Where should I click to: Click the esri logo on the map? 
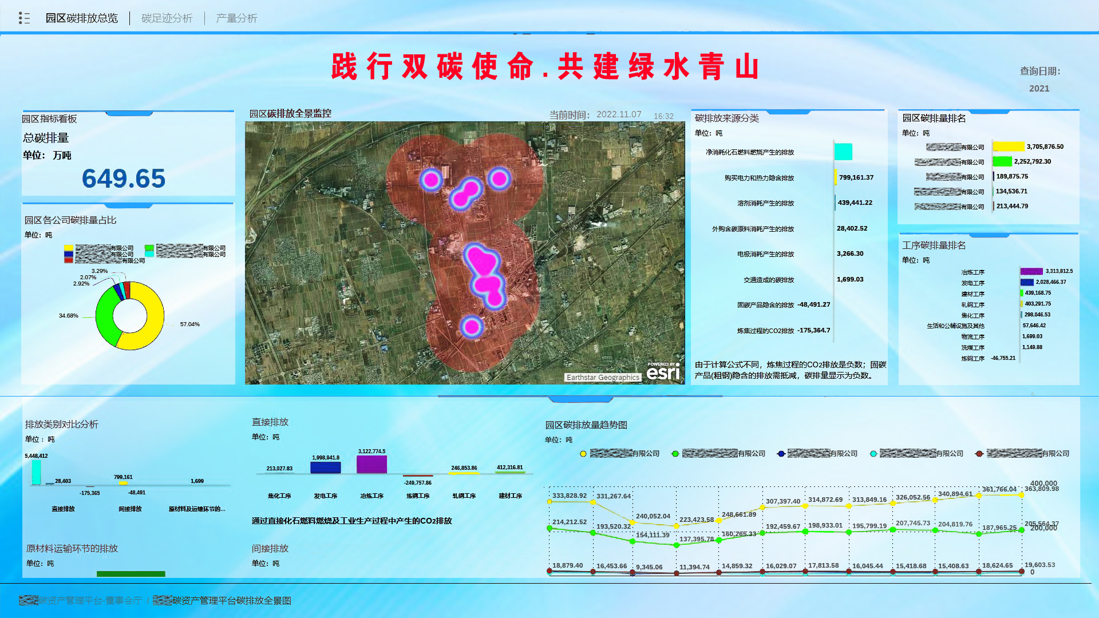663,372
